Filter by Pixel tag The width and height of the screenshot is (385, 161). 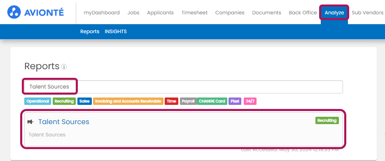click(x=235, y=101)
